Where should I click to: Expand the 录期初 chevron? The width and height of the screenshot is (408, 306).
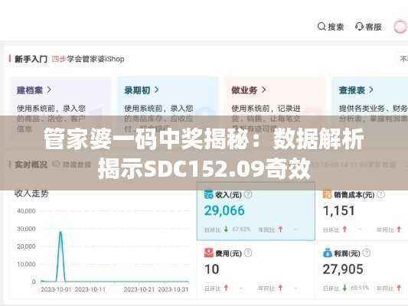coord(156,90)
